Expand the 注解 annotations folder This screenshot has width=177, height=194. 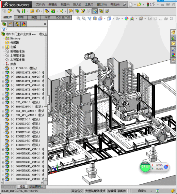click(x=3, y=47)
